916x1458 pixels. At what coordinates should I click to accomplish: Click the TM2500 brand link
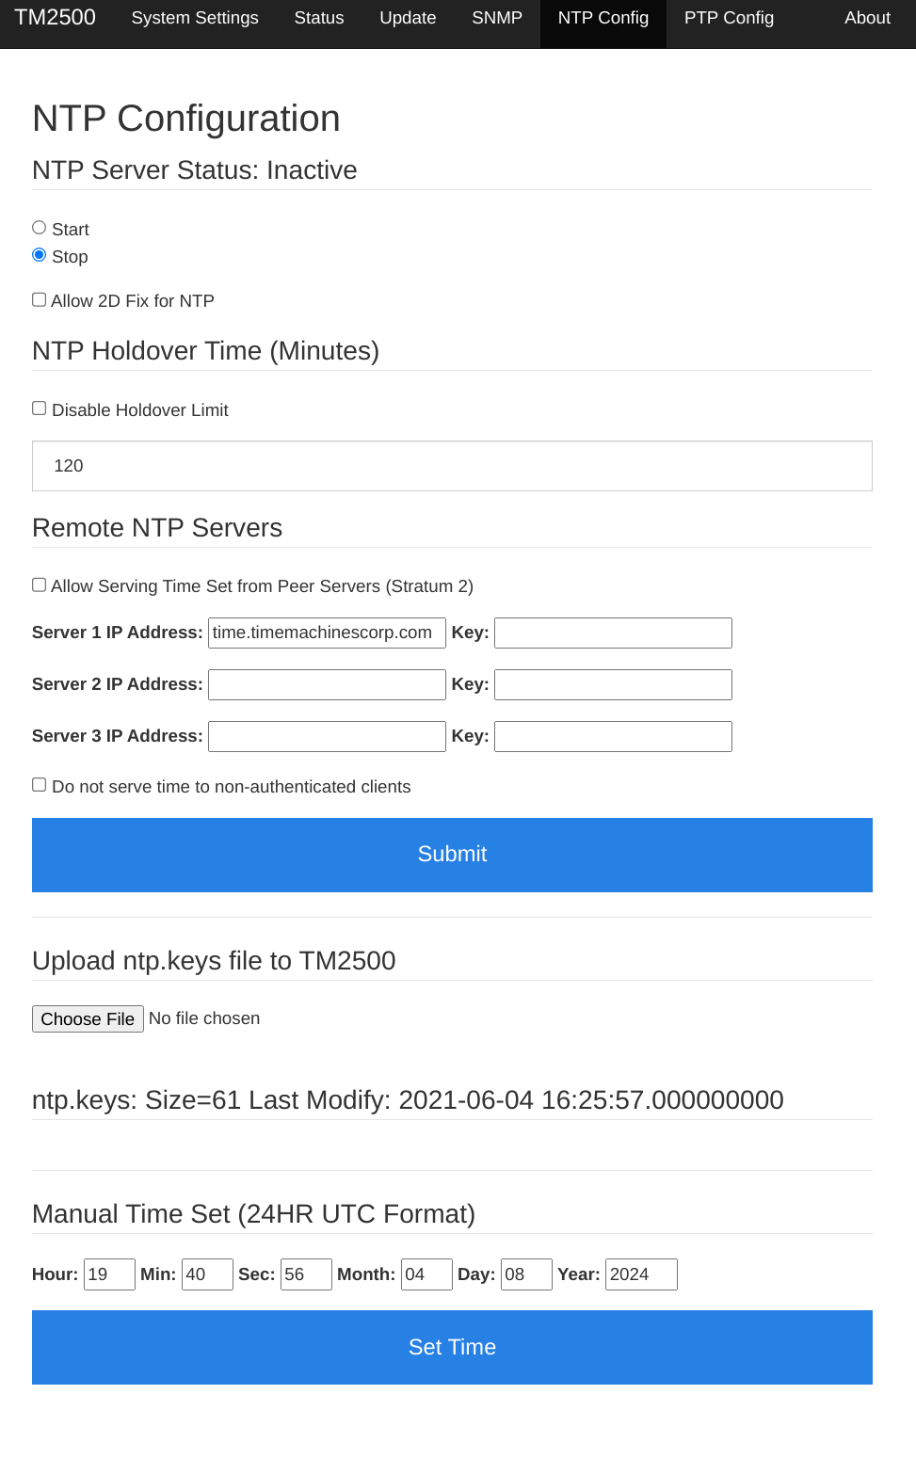tap(56, 18)
